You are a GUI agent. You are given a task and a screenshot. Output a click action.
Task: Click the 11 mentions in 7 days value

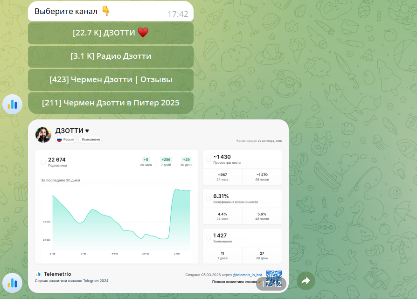coord(222,253)
